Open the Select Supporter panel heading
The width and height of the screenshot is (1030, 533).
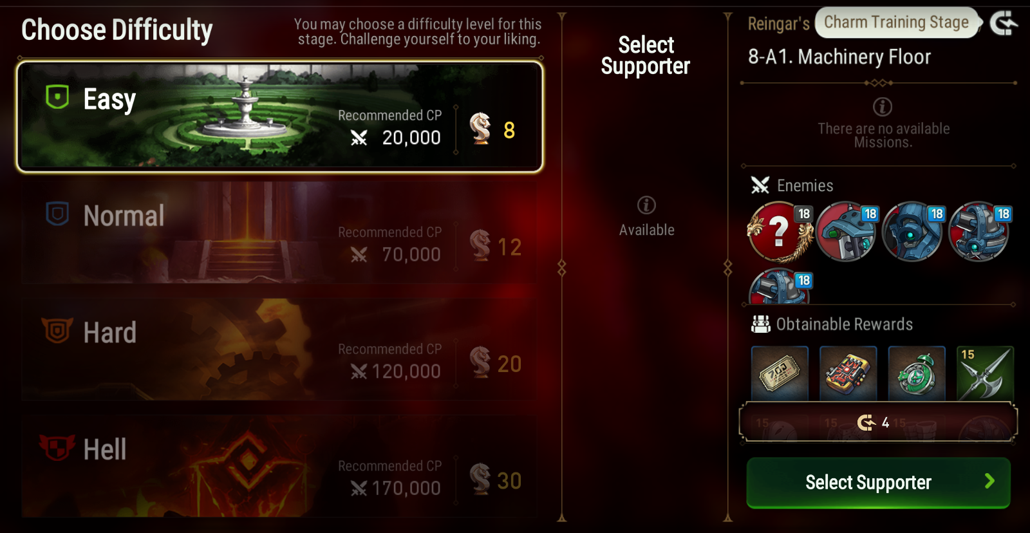[x=646, y=55]
